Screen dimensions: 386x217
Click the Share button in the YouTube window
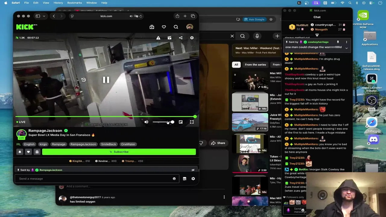coord(218,143)
